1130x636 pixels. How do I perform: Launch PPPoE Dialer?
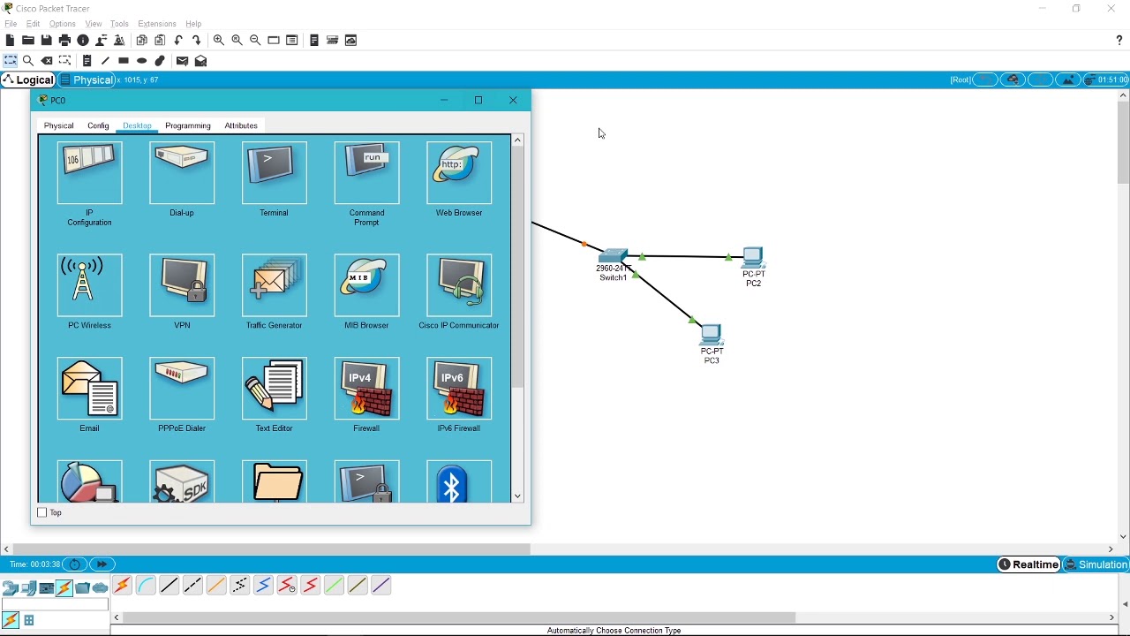point(182,389)
